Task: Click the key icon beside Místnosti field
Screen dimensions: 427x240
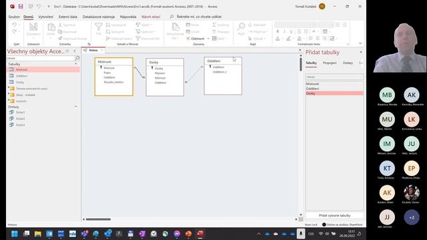Action: [101, 67]
